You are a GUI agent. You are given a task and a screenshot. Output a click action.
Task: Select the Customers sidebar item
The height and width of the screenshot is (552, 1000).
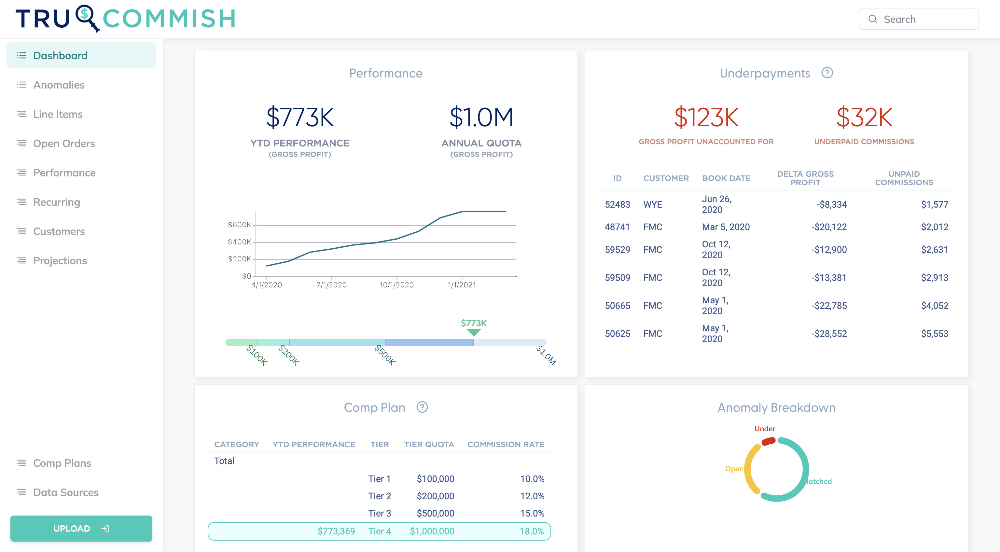click(x=59, y=231)
